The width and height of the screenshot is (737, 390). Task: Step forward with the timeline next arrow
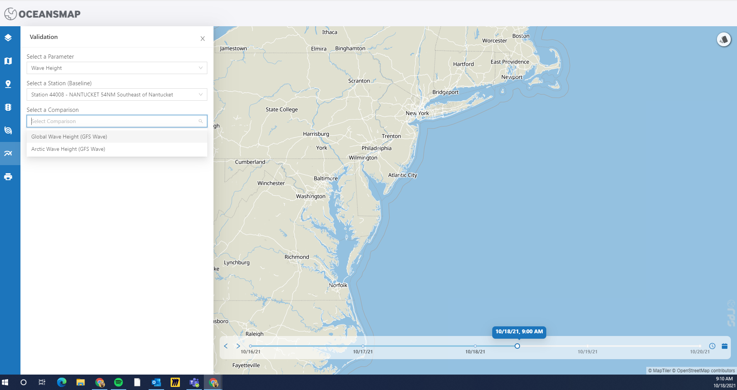(x=239, y=346)
